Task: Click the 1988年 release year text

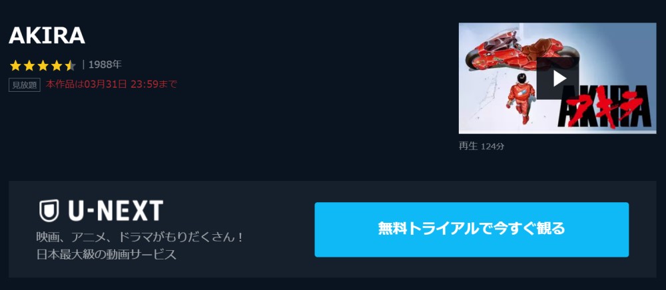Action: (x=105, y=65)
